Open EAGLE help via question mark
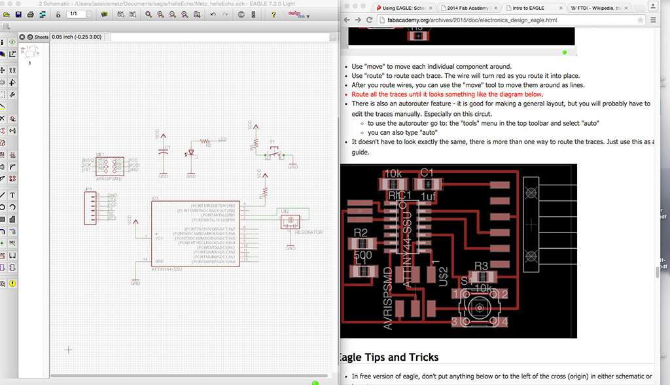670x385 pixels. pos(273,14)
